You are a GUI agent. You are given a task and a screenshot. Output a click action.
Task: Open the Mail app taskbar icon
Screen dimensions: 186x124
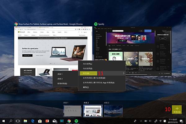click(x=55, y=121)
